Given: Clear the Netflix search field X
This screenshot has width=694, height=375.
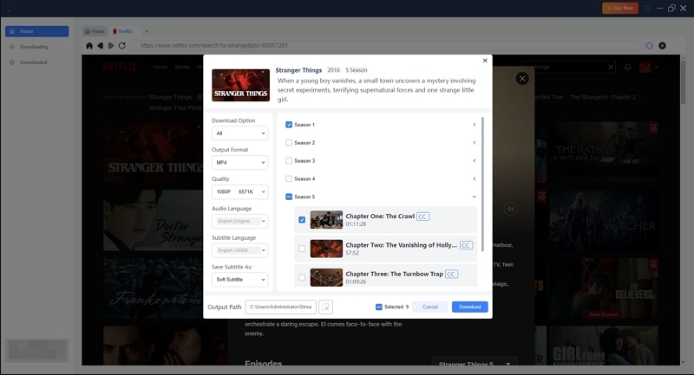Looking at the screenshot, I should tap(611, 68).
